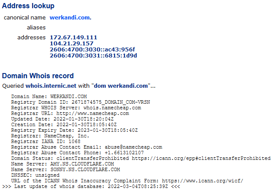Open the 104.21.29.157 address link
This screenshot has height=191, width=274.
[72, 44]
